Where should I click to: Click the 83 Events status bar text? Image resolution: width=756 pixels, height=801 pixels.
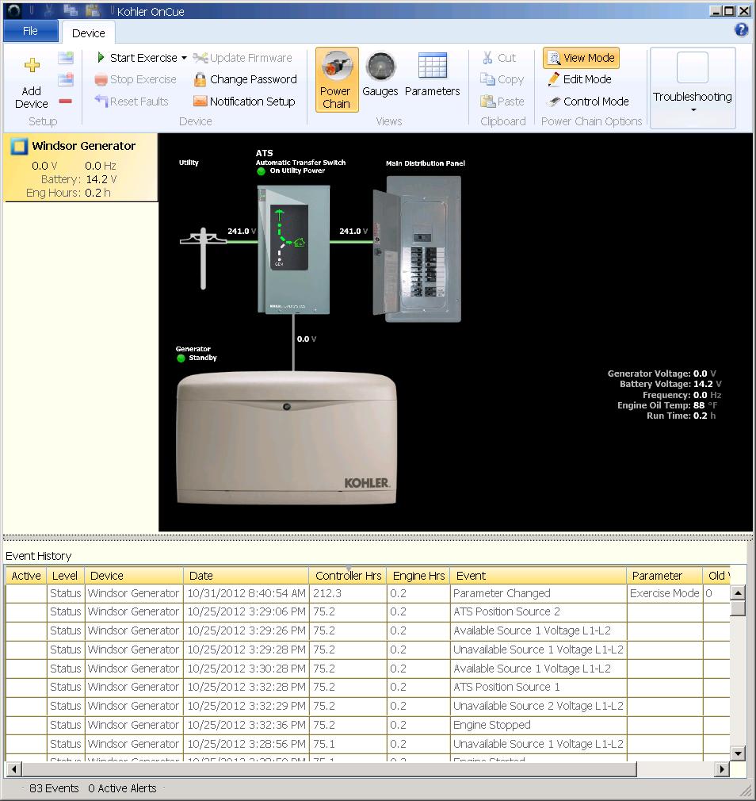tap(54, 788)
